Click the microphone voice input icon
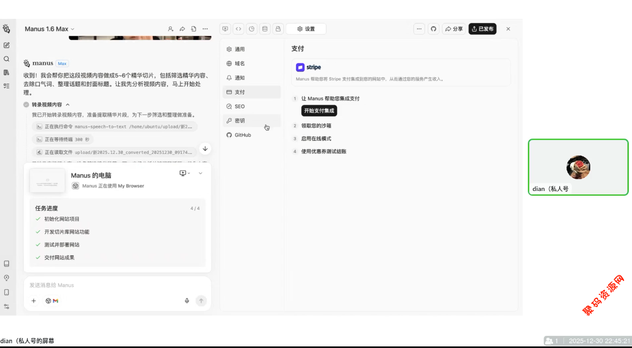The width and height of the screenshot is (632, 348). pyautogui.click(x=187, y=301)
